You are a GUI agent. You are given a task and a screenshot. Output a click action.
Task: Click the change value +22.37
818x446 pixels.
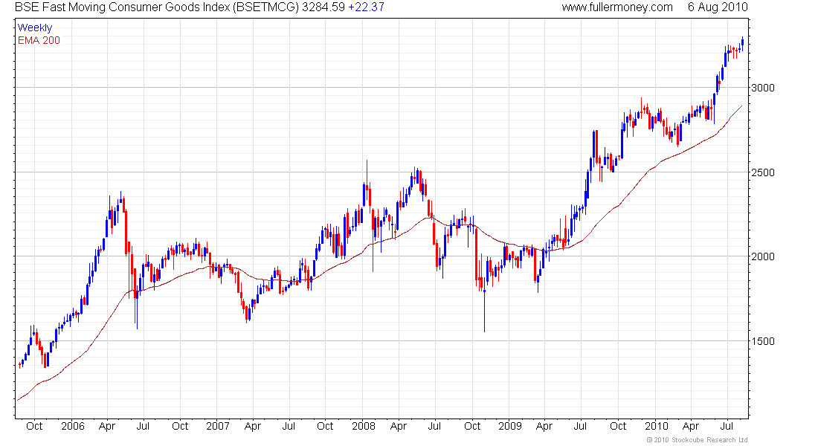tap(366, 7)
